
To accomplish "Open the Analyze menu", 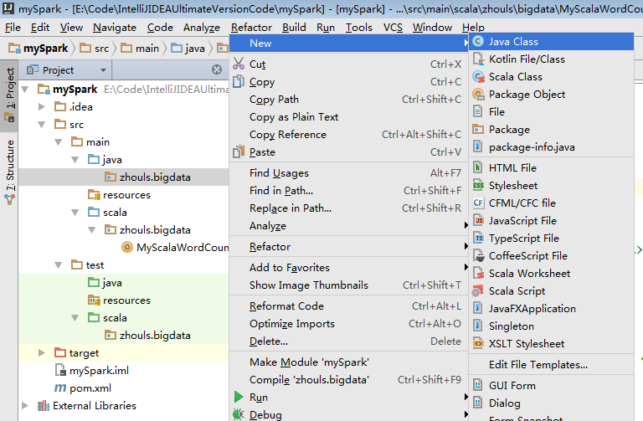I will tap(202, 28).
